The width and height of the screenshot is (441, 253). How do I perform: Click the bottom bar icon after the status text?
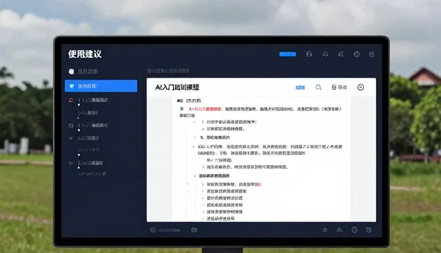[194, 230]
